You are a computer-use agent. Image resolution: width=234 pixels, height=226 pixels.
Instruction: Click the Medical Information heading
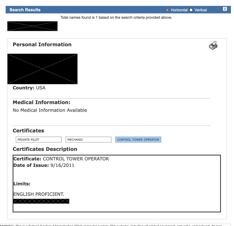coord(41,102)
